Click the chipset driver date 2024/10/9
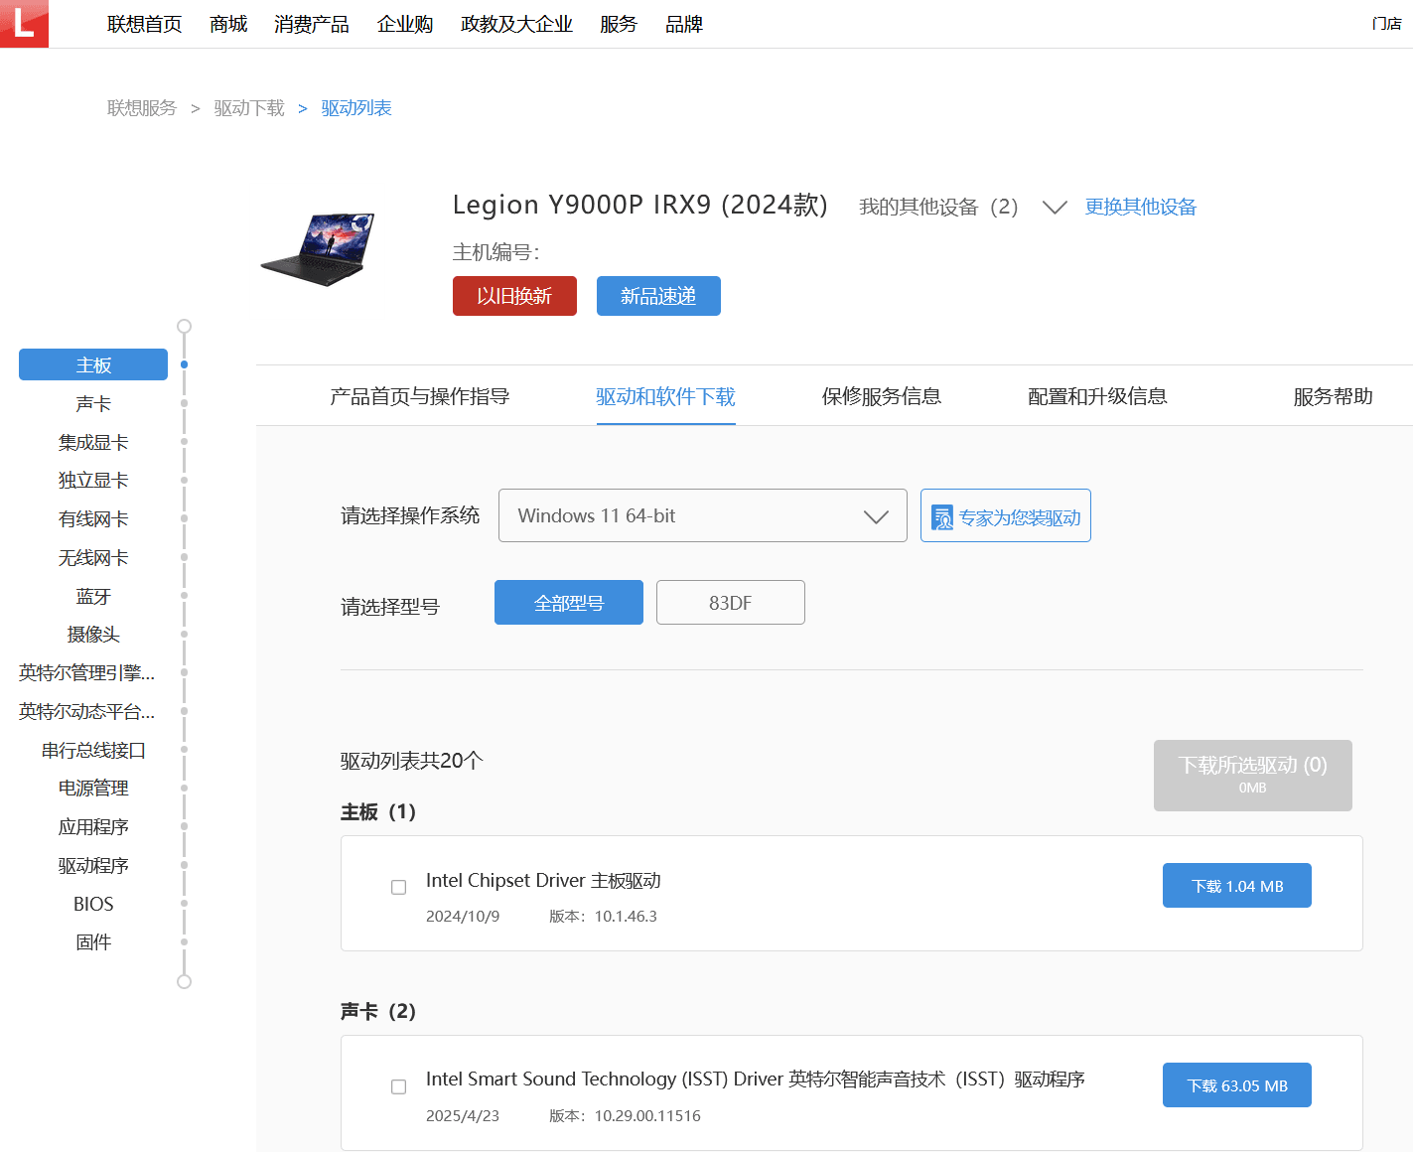Viewport: 1413px width, 1152px height. point(463,917)
